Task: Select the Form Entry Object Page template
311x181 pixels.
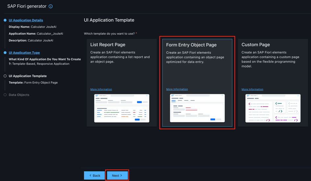Action: click(197, 66)
